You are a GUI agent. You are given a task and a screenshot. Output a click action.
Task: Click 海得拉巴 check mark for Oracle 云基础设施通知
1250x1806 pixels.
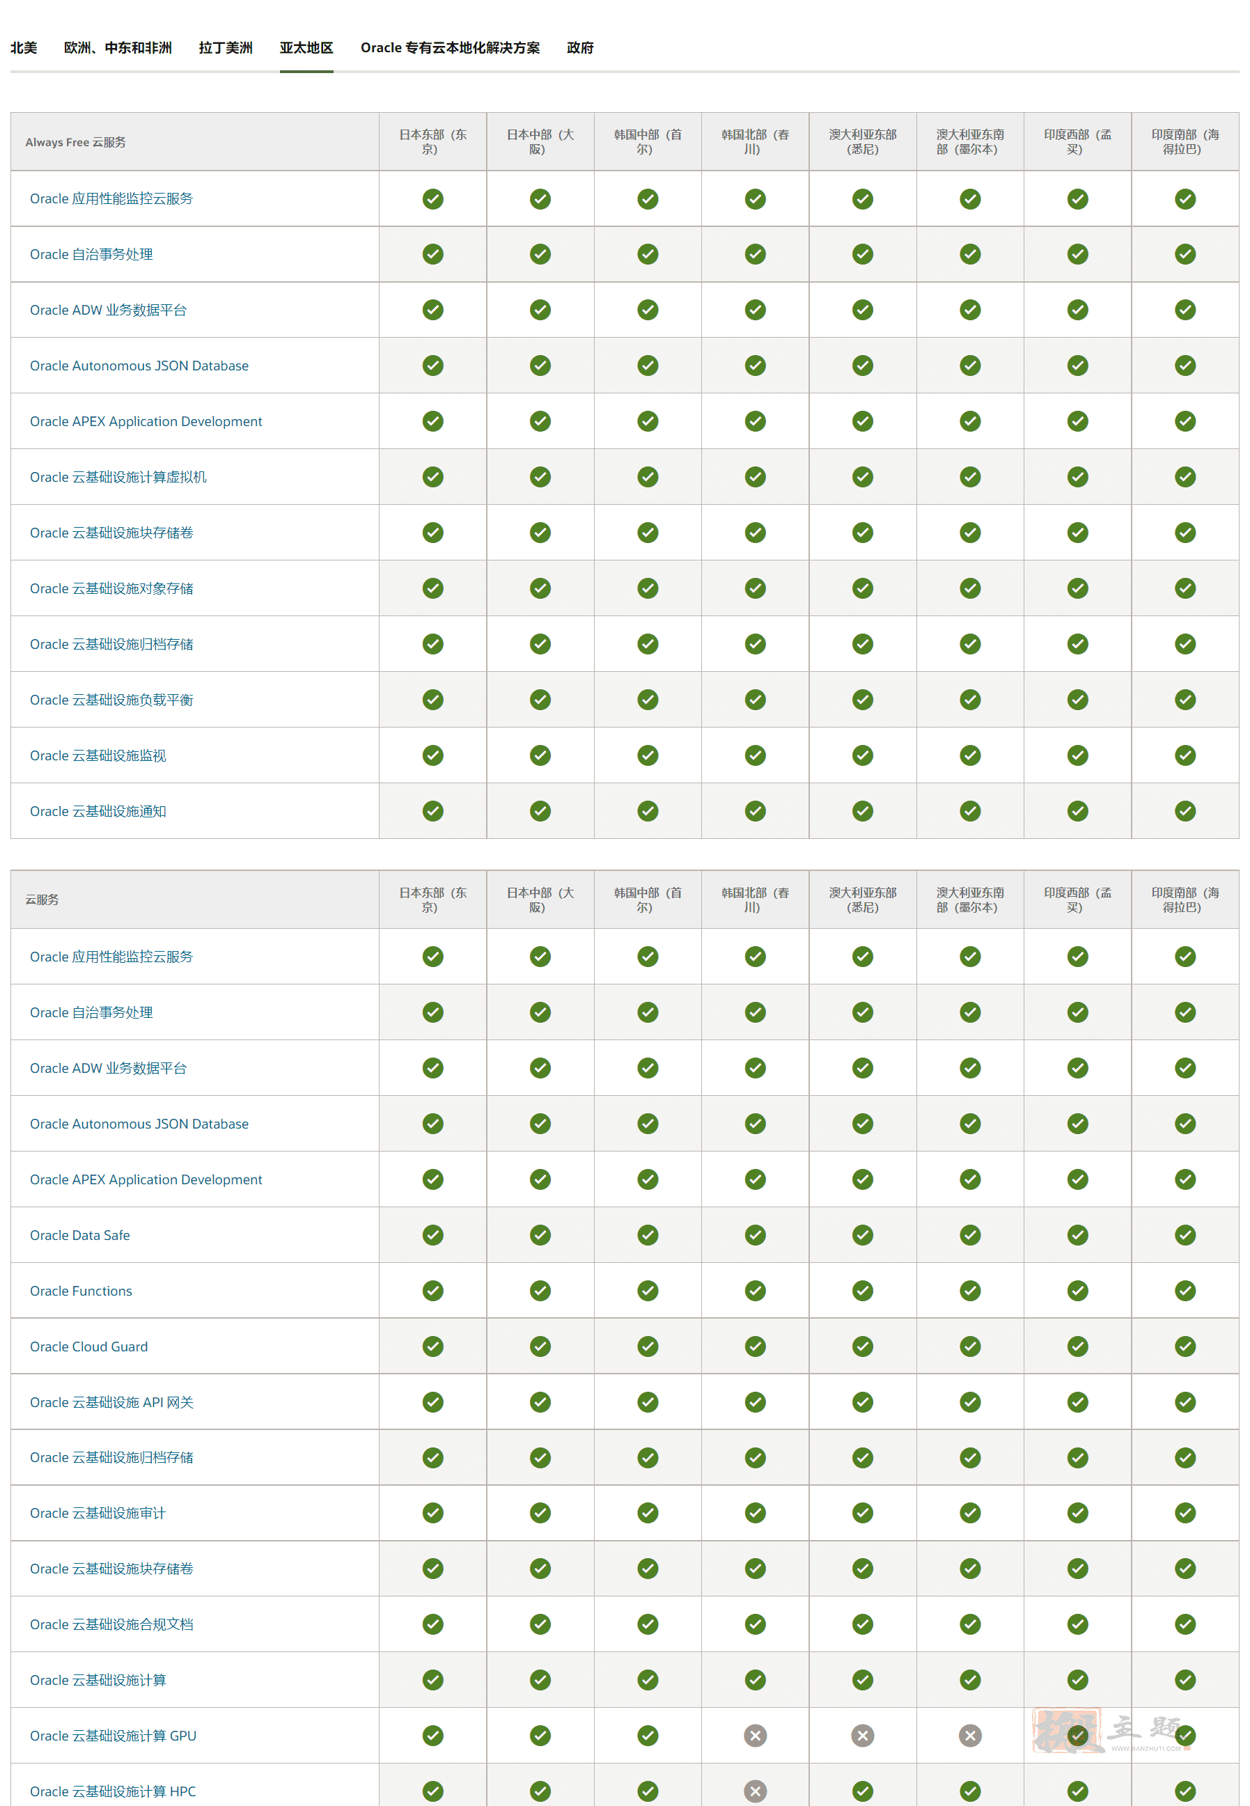[1185, 811]
